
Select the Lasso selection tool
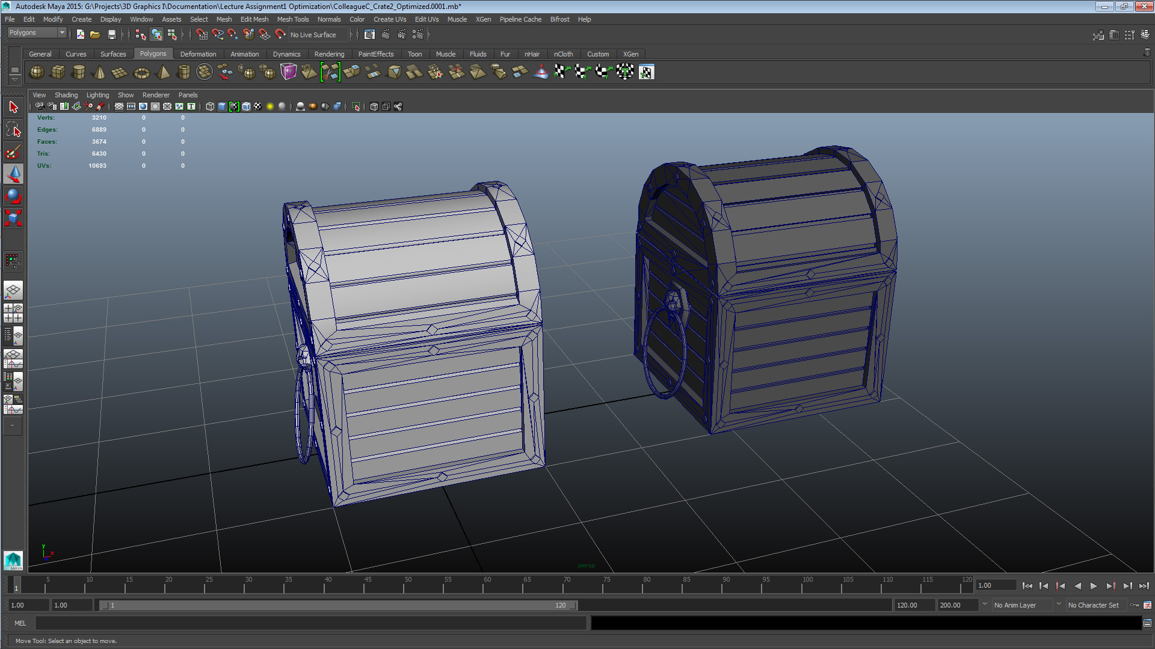coord(13,130)
